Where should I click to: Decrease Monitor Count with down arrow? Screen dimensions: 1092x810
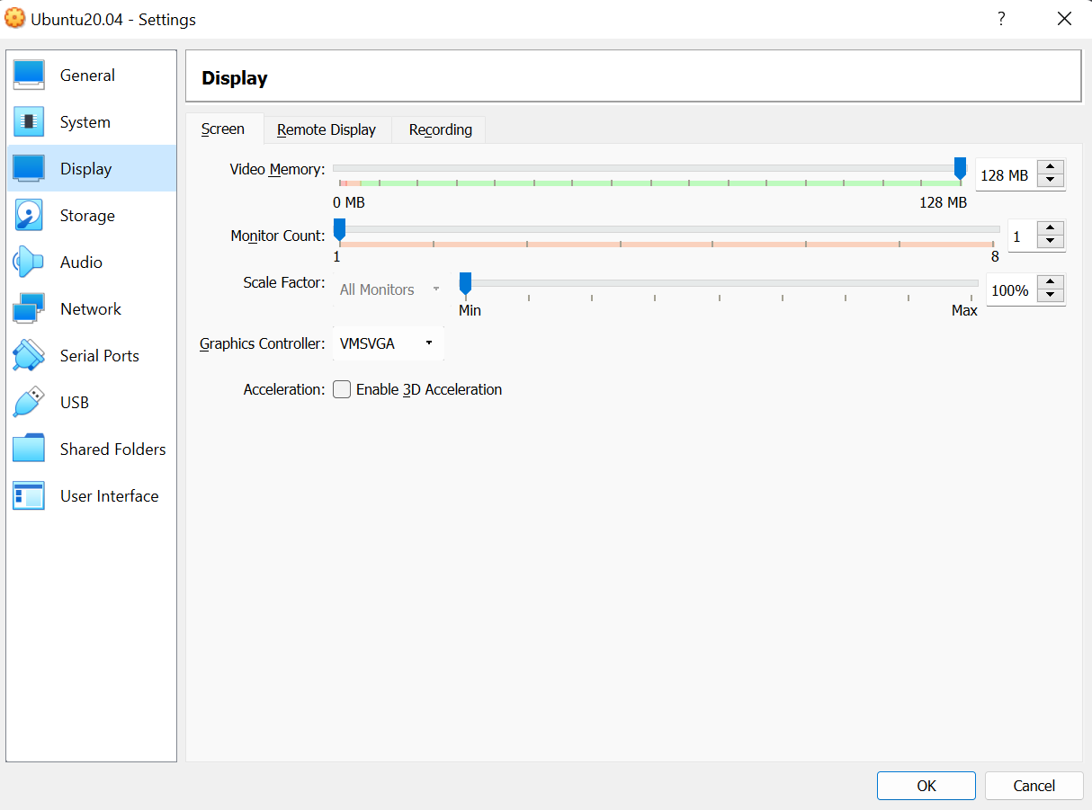click(x=1051, y=242)
